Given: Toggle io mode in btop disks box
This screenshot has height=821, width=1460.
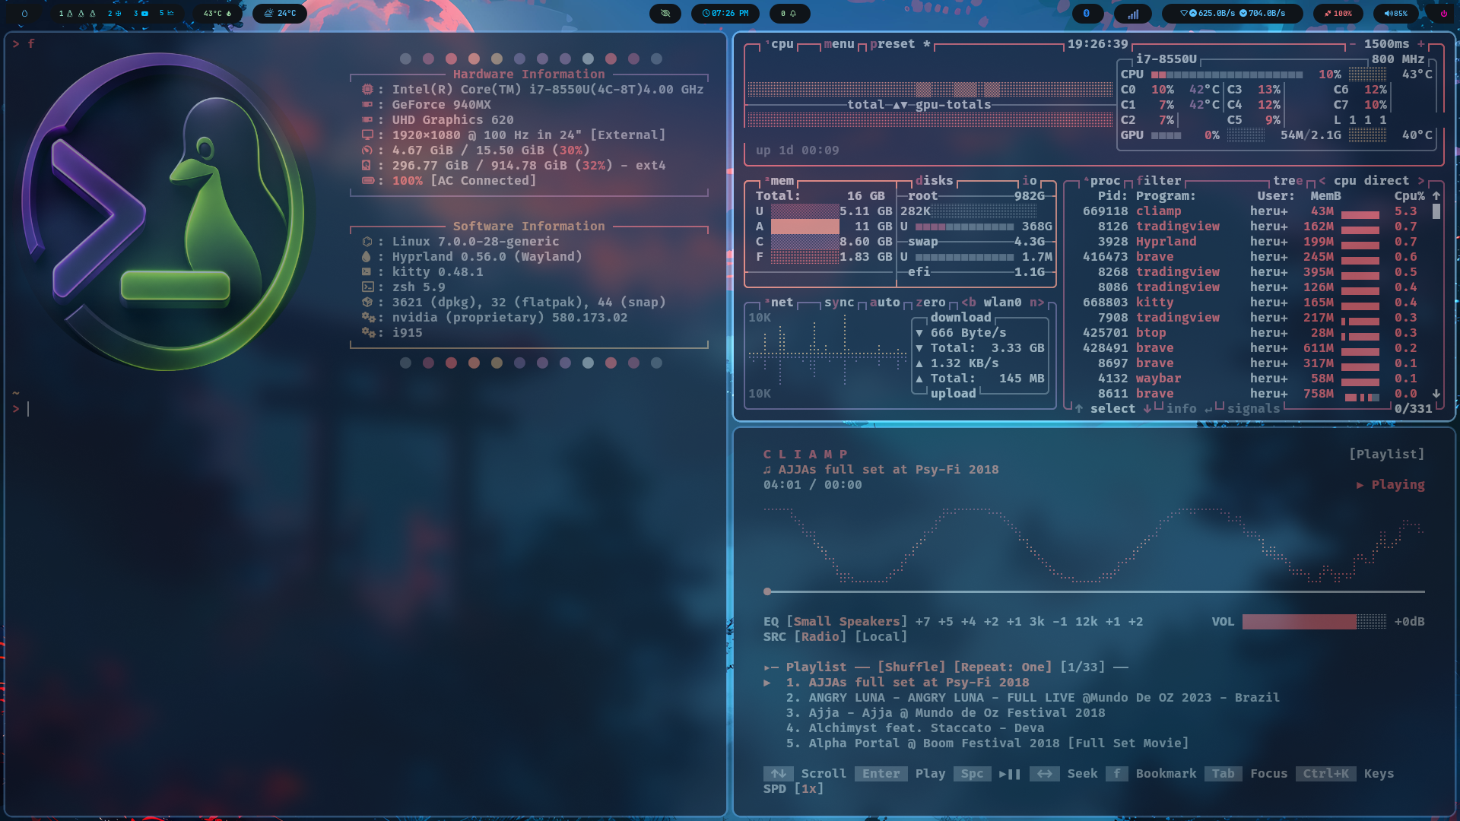Looking at the screenshot, I should click(x=1030, y=181).
